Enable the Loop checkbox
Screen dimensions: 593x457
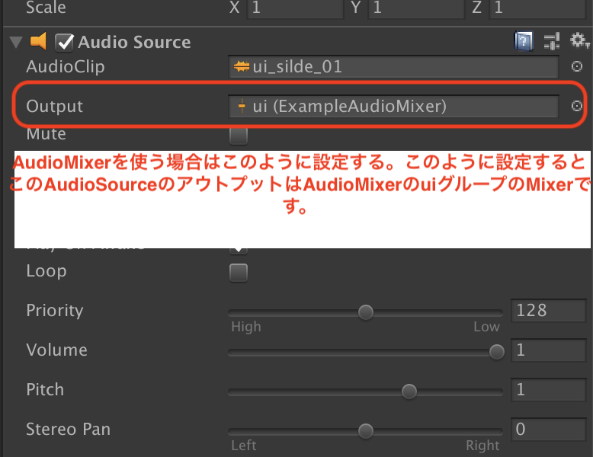(239, 273)
